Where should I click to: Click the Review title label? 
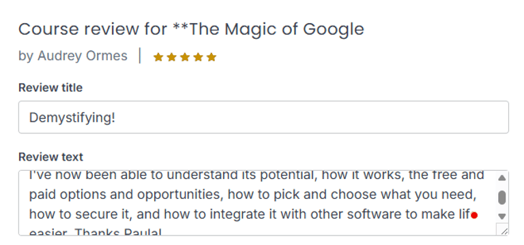pos(50,88)
